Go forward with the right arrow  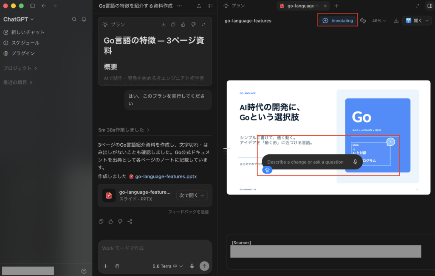click(54, 6)
